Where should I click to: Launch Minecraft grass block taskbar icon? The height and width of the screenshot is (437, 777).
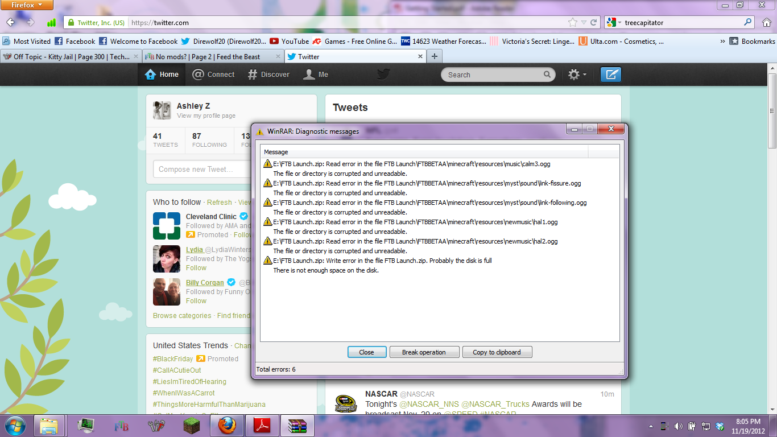coord(192,426)
